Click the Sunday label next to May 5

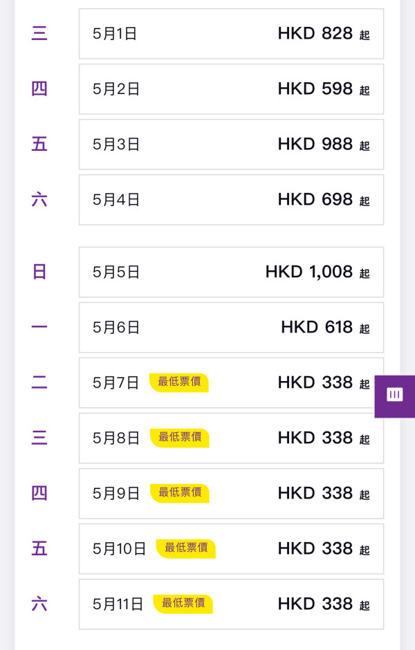[x=39, y=271]
